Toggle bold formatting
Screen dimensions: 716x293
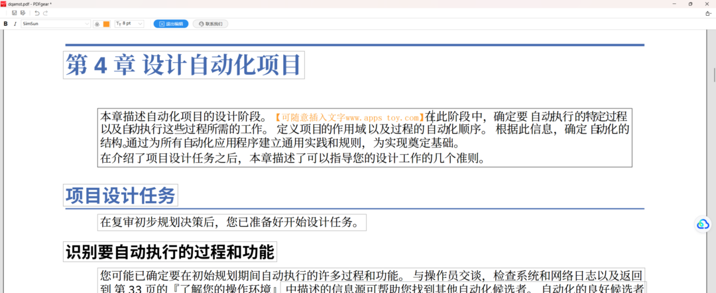tap(6, 24)
